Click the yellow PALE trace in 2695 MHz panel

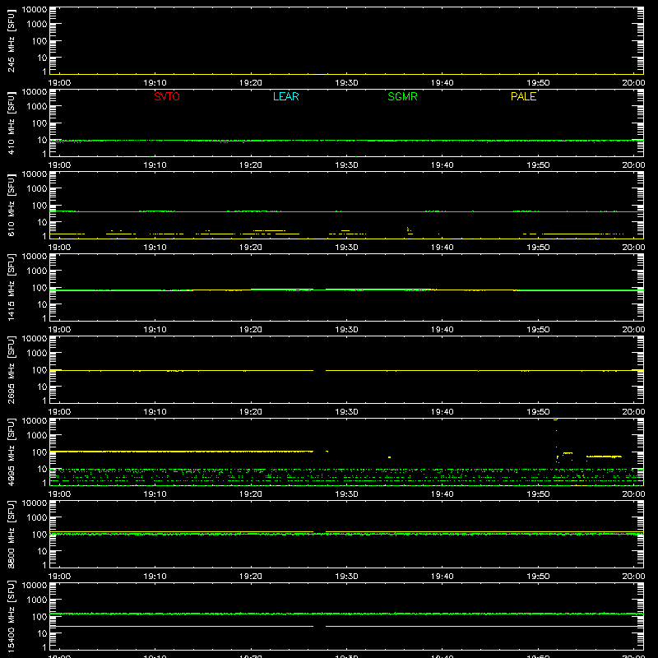pos(346,371)
